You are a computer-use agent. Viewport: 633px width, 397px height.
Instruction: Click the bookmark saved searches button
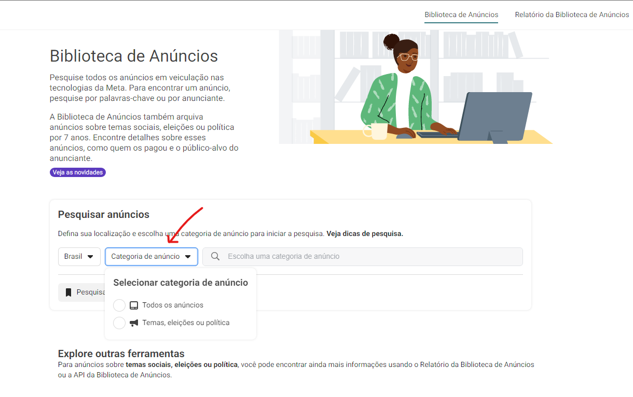pyautogui.click(x=82, y=292)
